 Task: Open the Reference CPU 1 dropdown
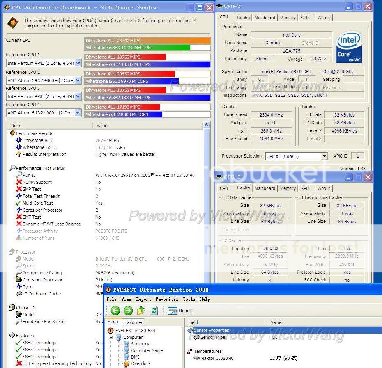(78, 63)
